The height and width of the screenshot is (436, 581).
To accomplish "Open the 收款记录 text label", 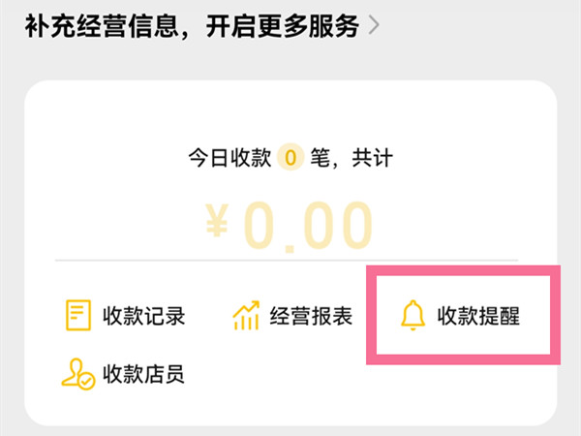I will 143,316.
